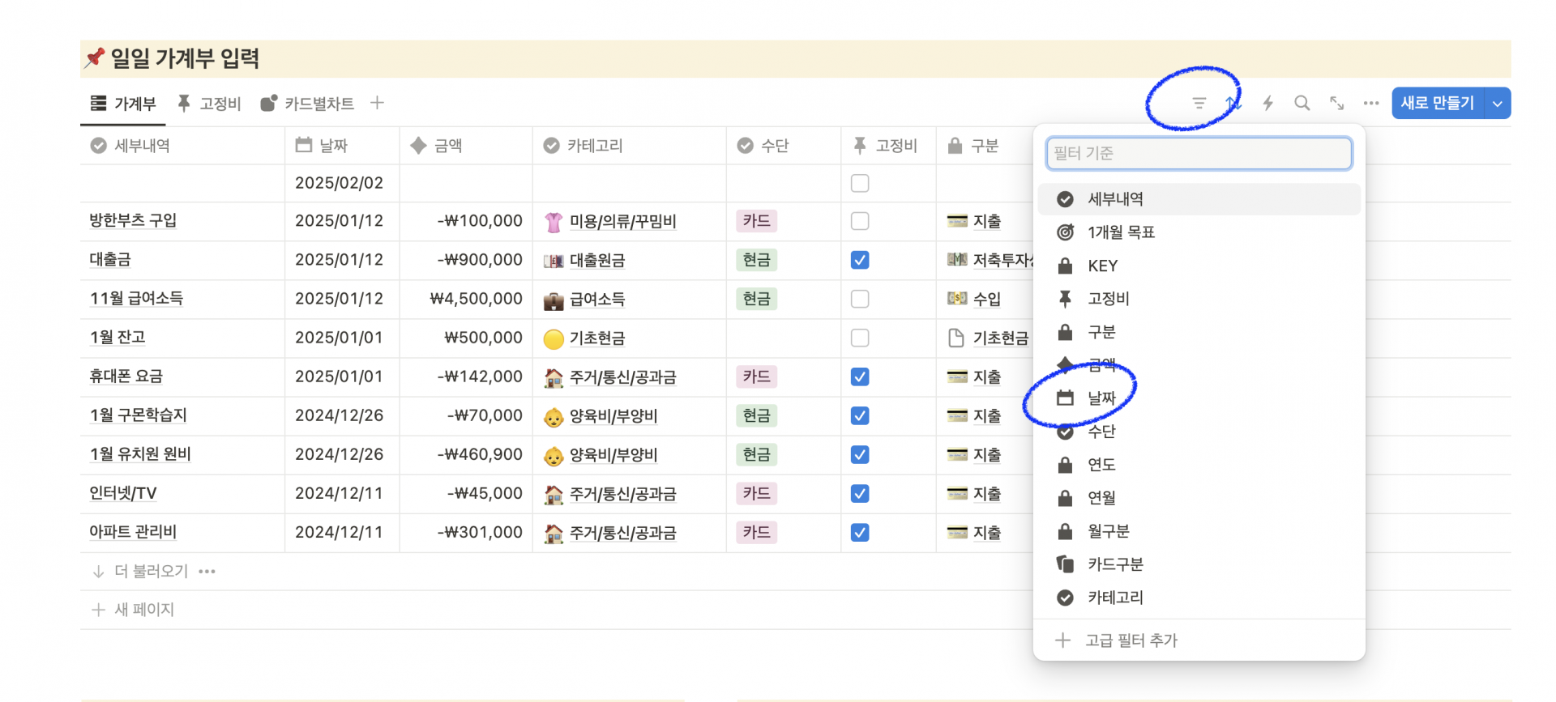Select 연도 filter option
Screen dimensions: 1556x702
(x=1199, y=465)
